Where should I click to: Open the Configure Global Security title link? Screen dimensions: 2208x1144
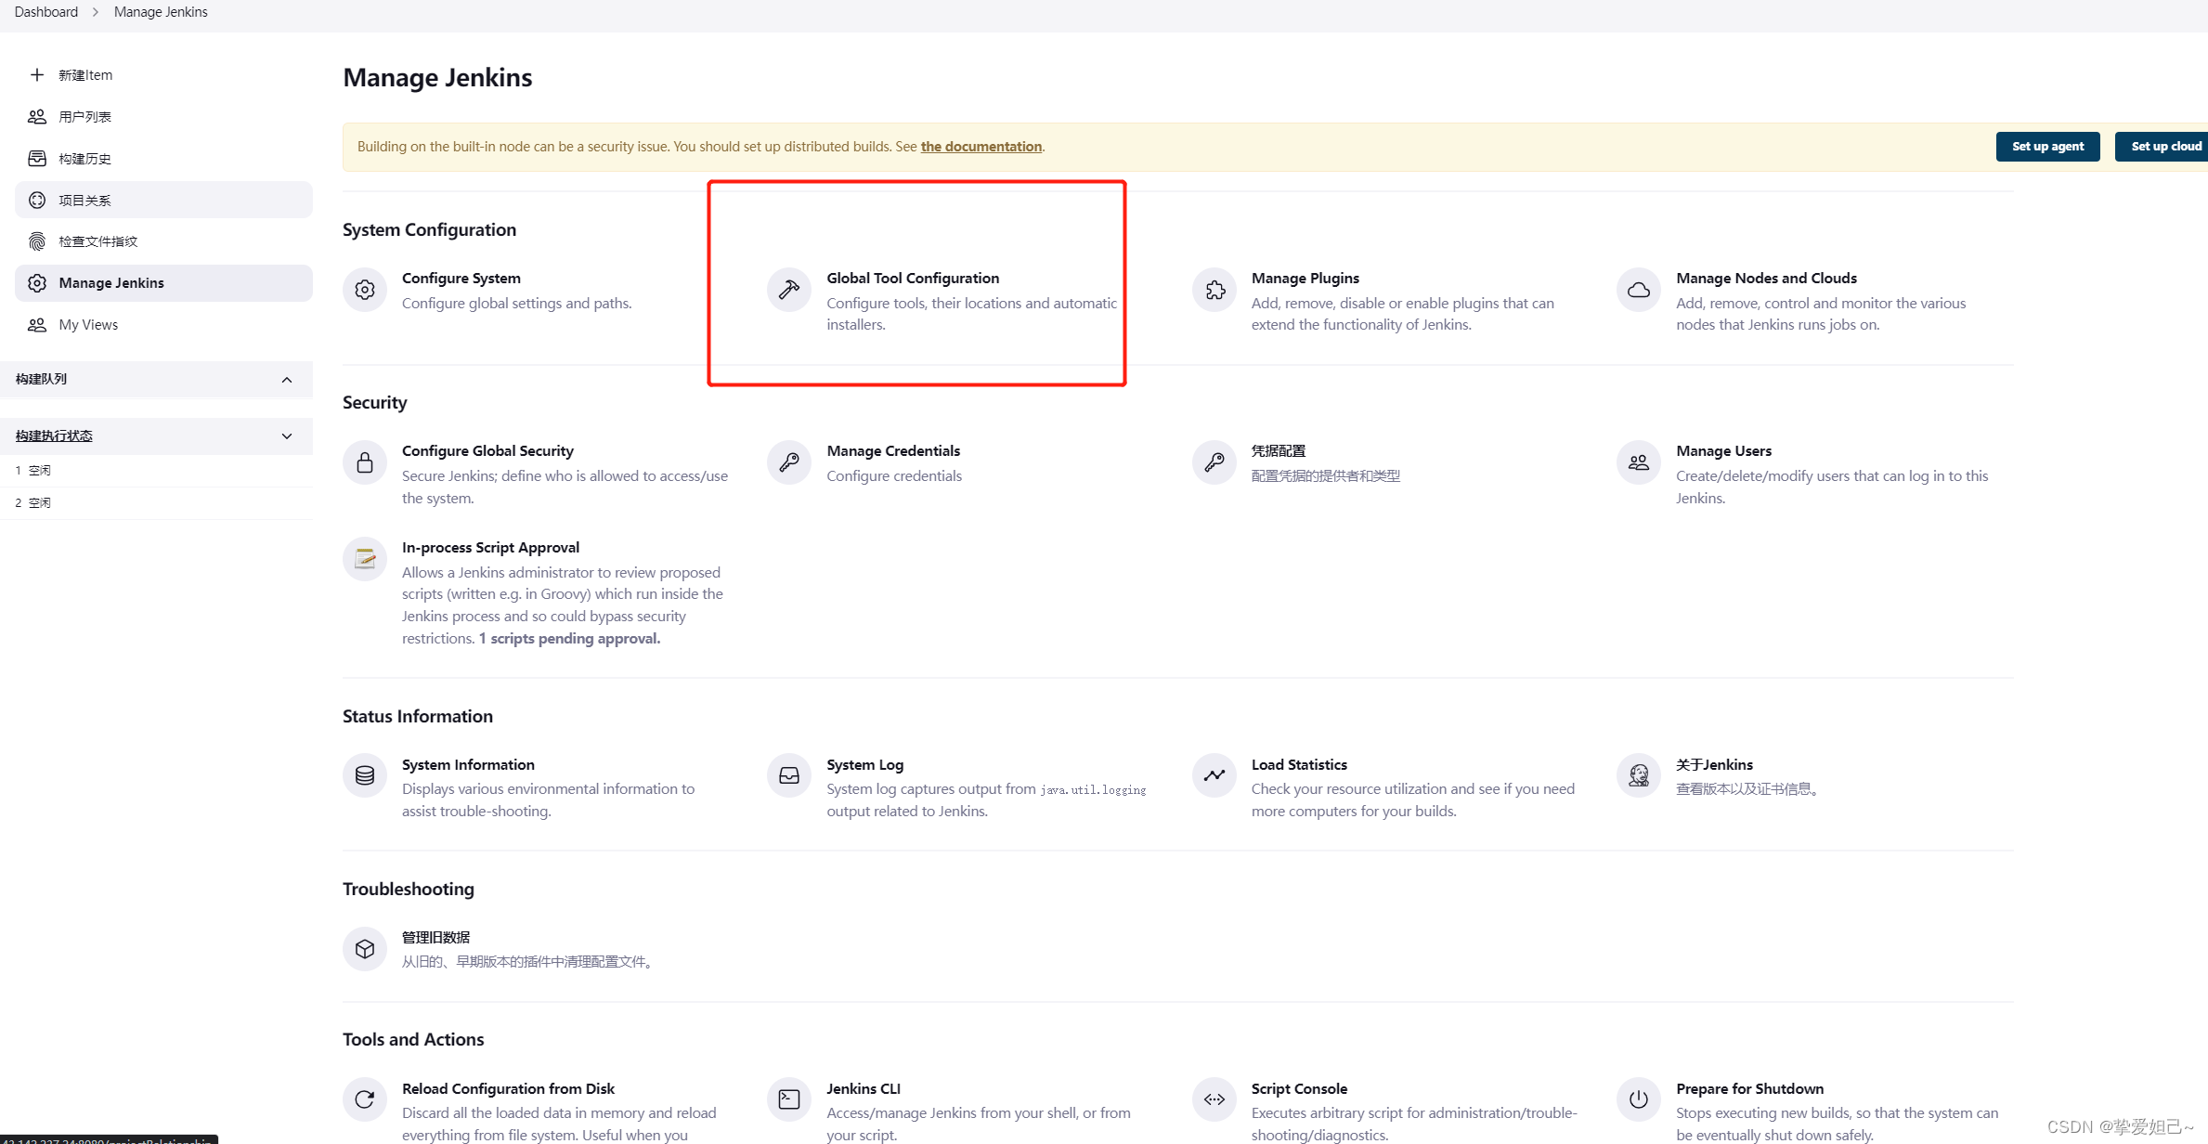pos(487,450)
